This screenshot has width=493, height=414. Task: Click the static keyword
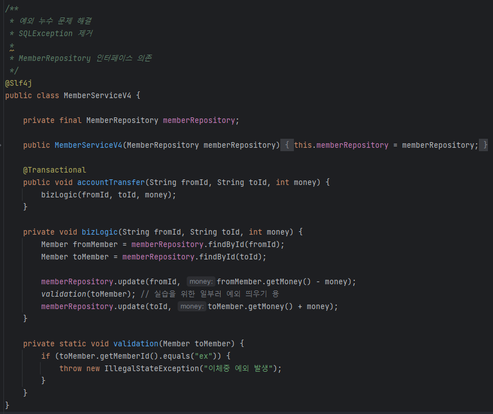coord(73,343)
